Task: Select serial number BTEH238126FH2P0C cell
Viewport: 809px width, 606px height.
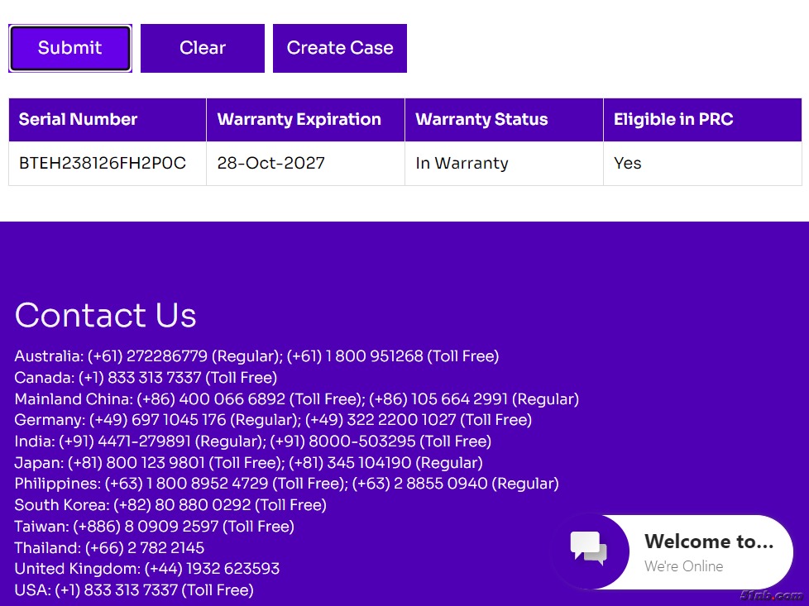Action: click(103, 164)
